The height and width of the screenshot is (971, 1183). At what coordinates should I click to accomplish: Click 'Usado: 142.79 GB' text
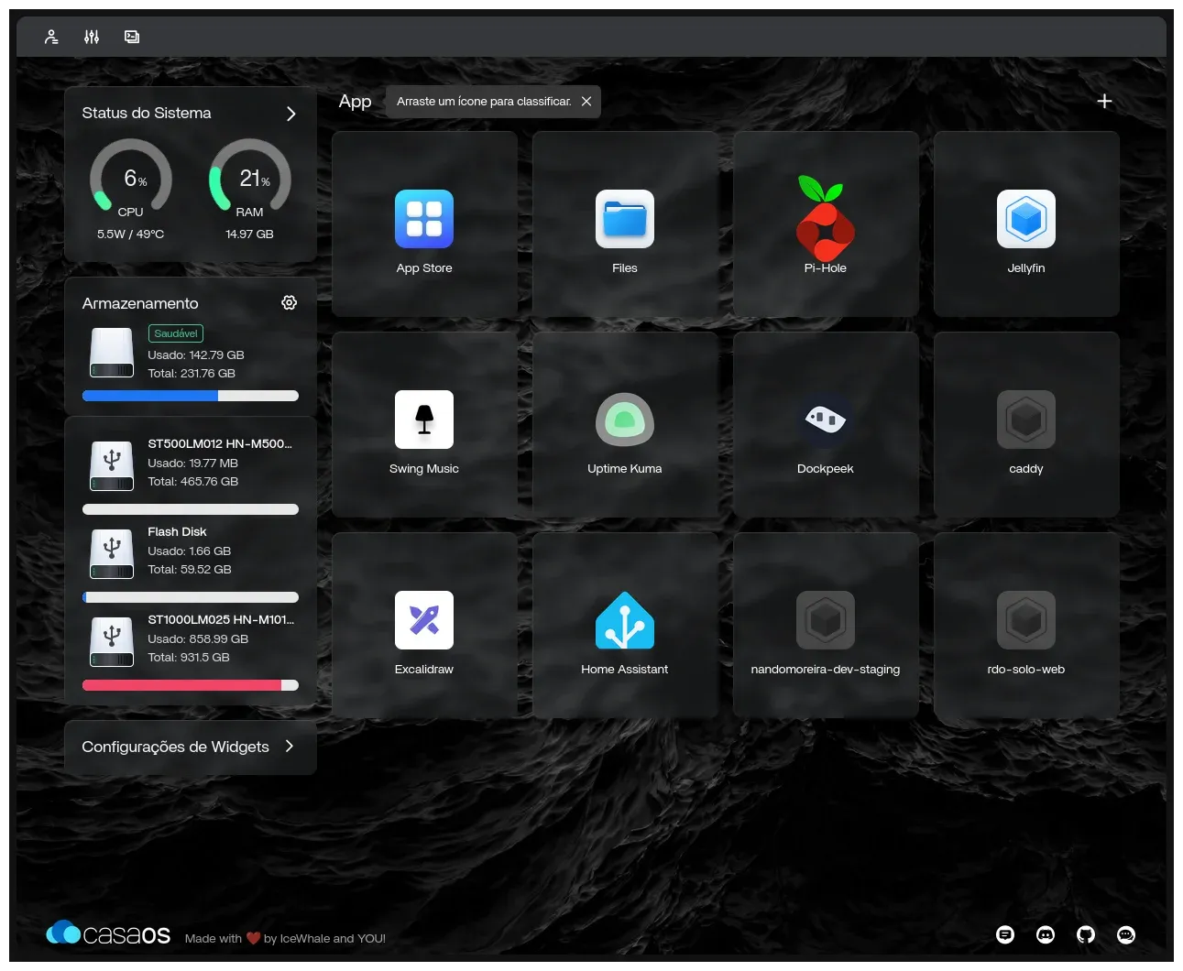[x=196, y=355]
